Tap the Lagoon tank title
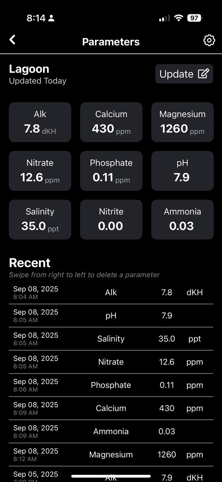This screenshot has width=222, height=482. [29, 69]
